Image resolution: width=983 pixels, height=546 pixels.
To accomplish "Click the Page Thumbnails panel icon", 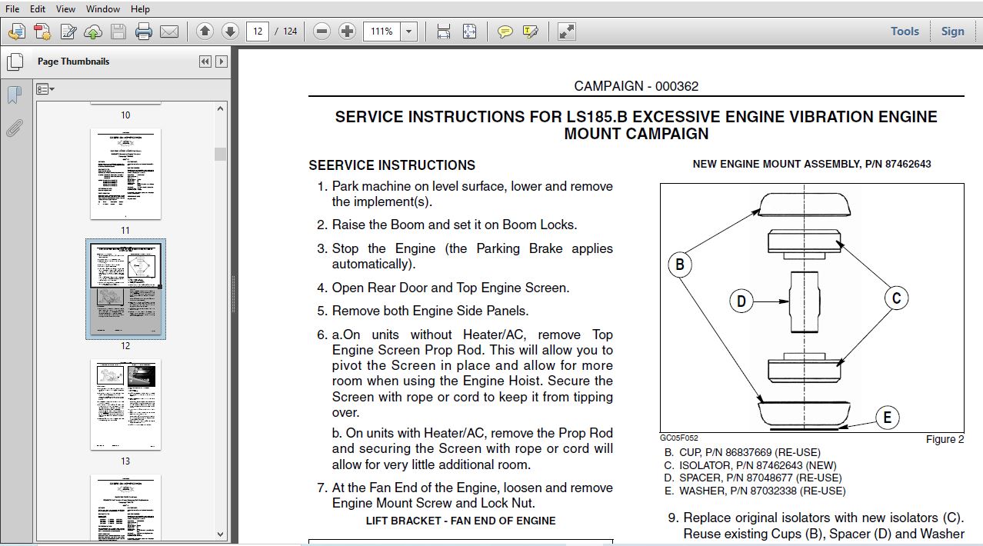I will [x=14, y=63].
